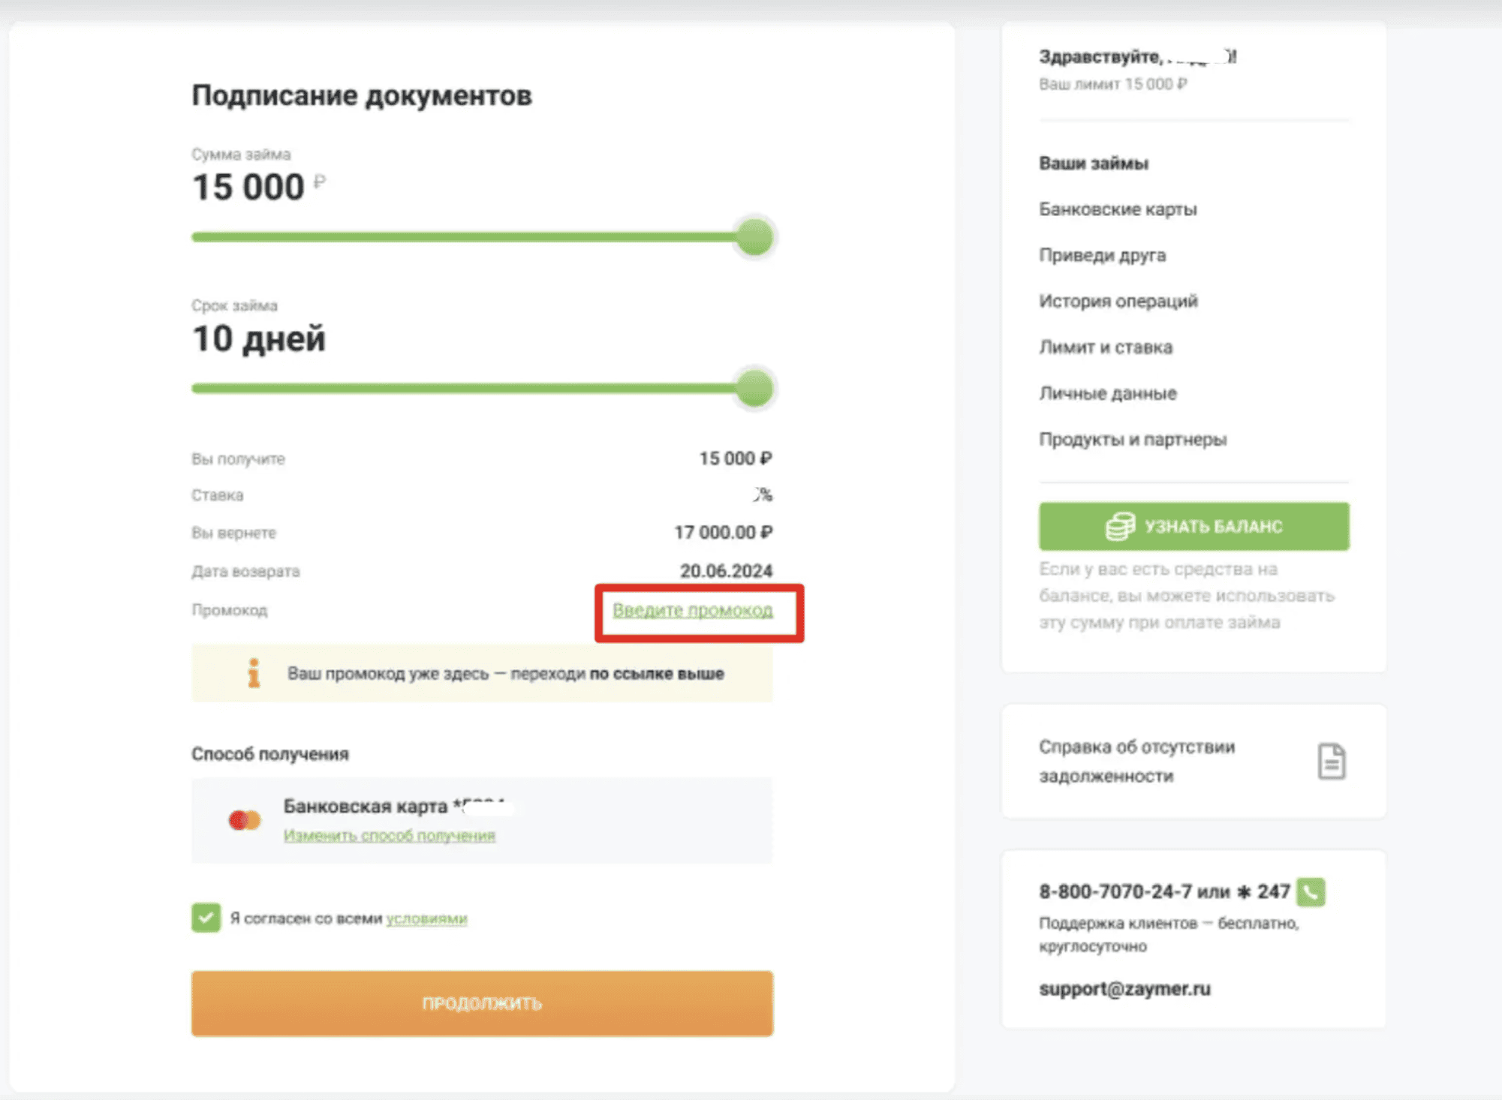This screenshot has height=1100, width=1502.
Task: View "История операций" page
Action: (1118, 301)
